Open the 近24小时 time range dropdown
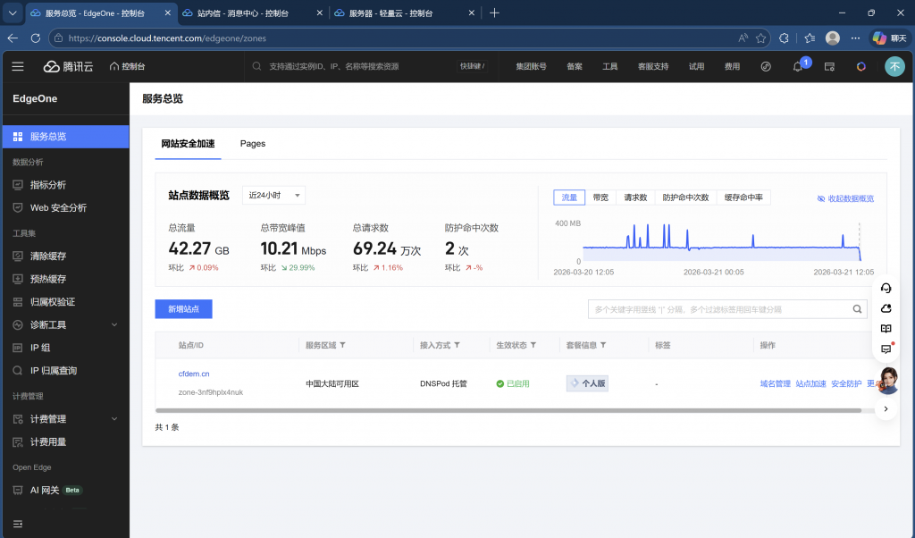915x538 pixels. 273,196
